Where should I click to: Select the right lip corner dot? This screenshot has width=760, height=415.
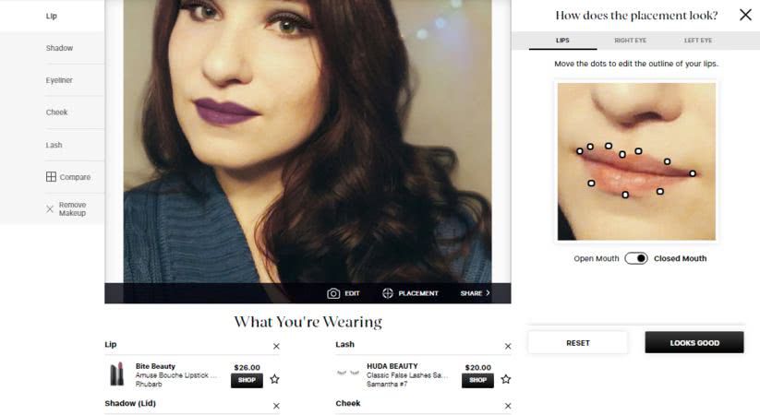tap(693, 173)
